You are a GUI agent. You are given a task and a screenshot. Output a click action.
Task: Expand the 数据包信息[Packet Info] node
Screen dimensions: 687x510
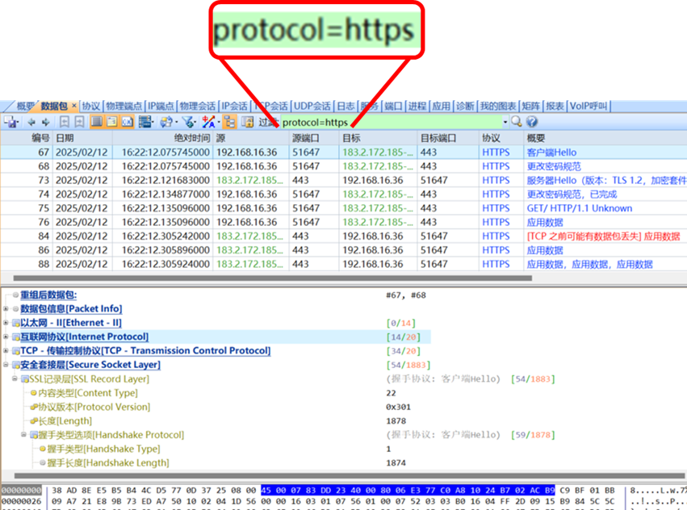point(6,309)
